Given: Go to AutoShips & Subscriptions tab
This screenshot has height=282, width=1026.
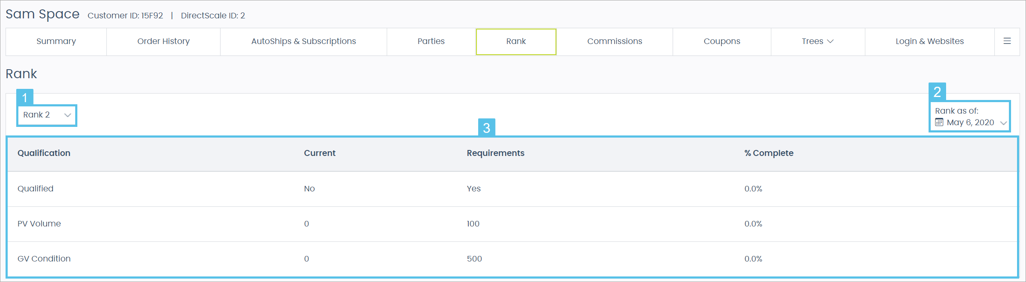Looking at the screenshot, I should coord(303,41).
